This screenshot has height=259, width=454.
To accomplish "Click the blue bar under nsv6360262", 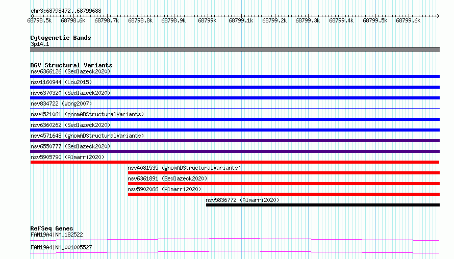I will pyautogui.click(x=235, y=130).
